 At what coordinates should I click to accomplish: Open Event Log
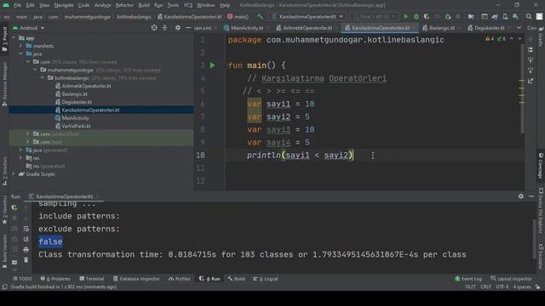468,279
